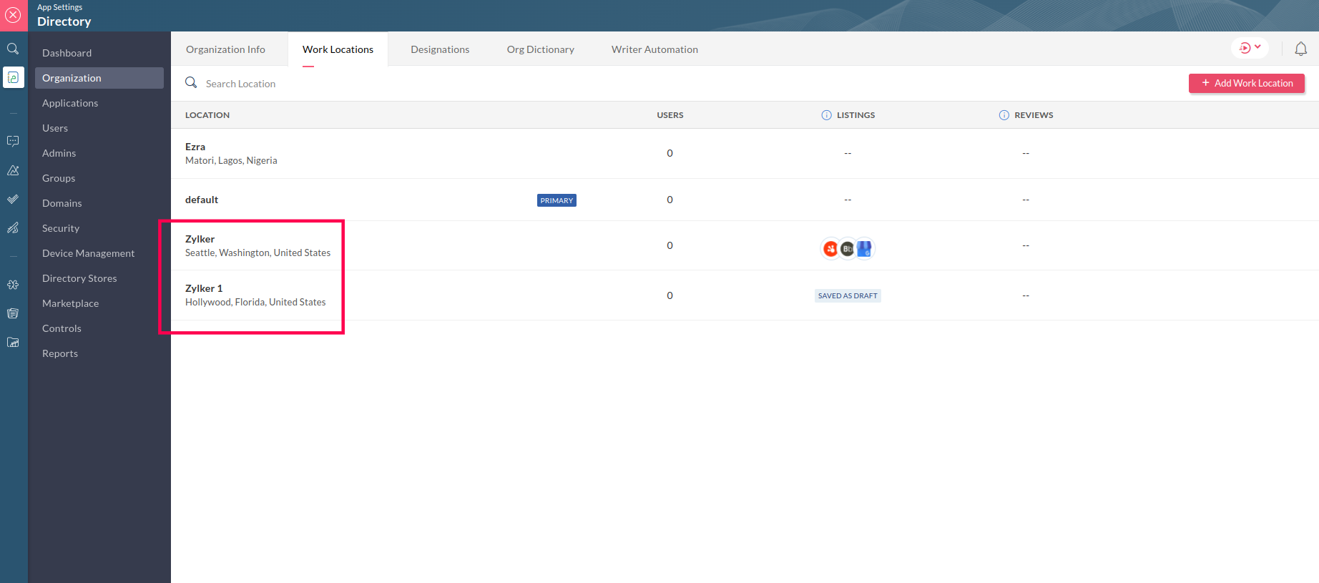Image resolution: width=1319 pixels, height=583 pixels.
Task: Open the search icon in left rail
Action: 14,49
